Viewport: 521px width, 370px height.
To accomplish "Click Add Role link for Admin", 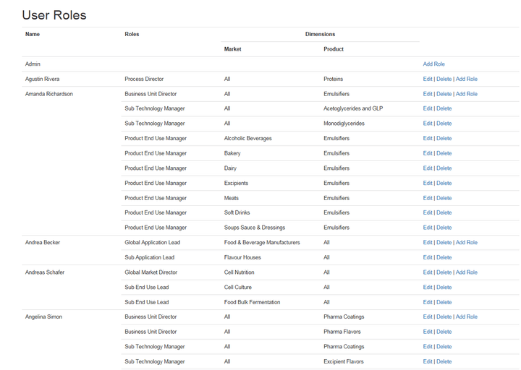I will tap(433, 64).
